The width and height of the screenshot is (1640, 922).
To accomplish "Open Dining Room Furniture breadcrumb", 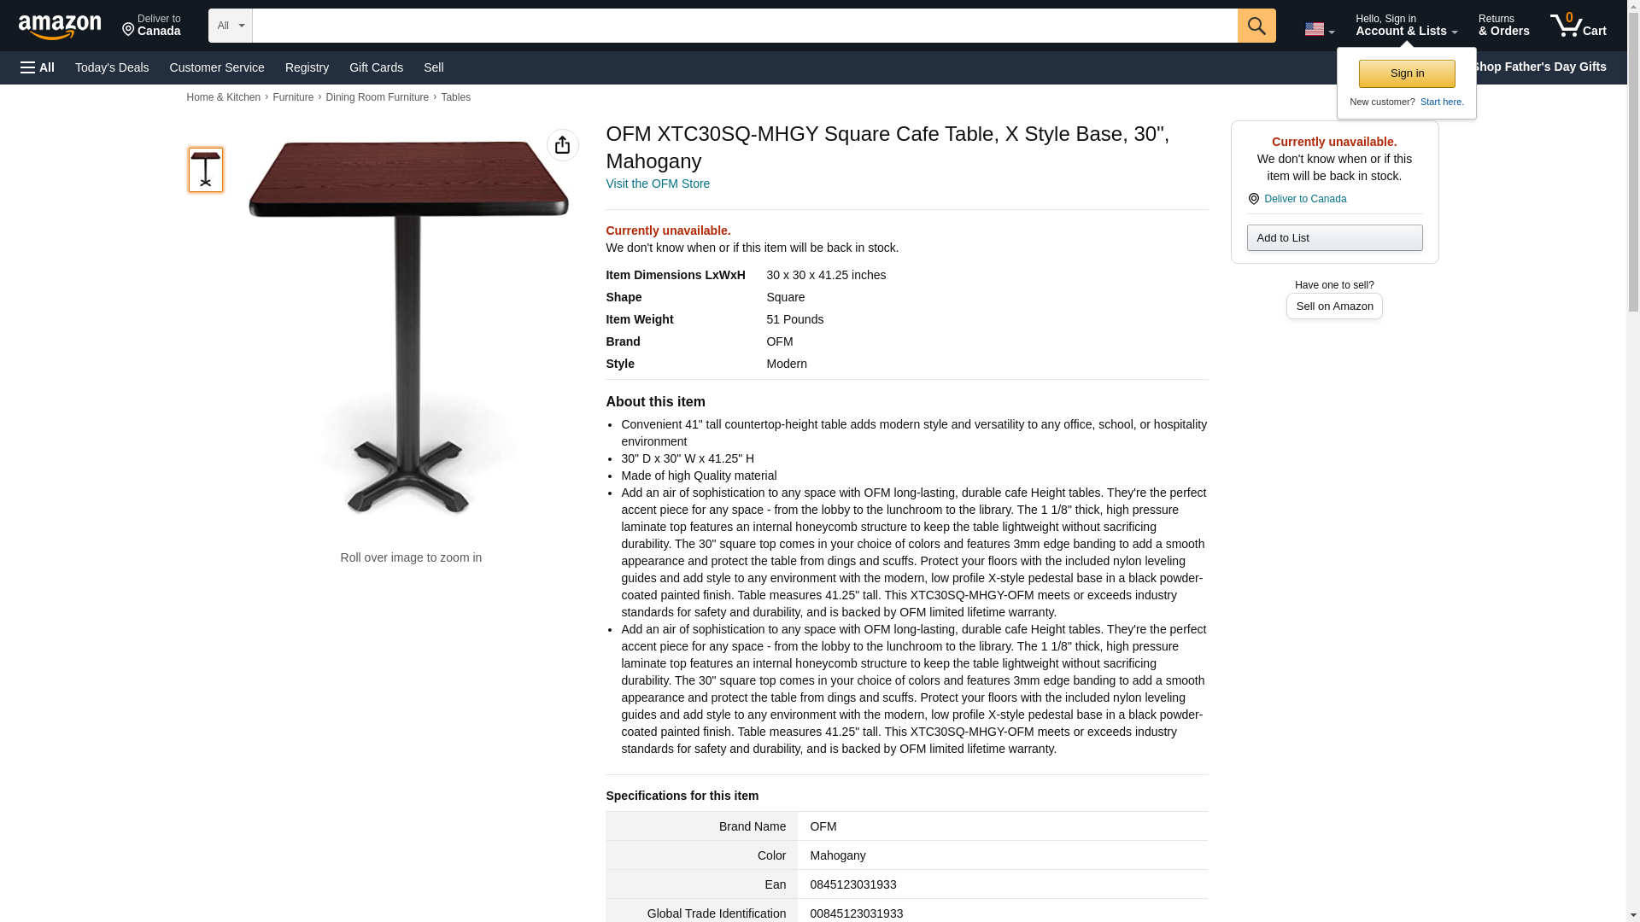I will (377, 97).
